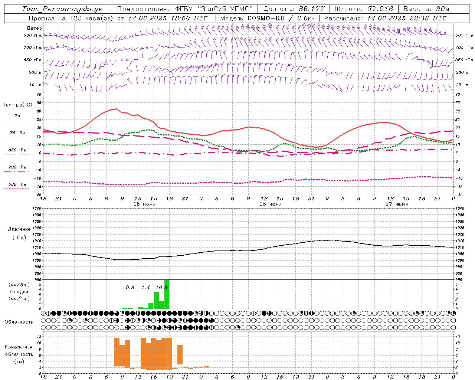Select the "850 гПа" temperature legend entry

click(17, 150)
